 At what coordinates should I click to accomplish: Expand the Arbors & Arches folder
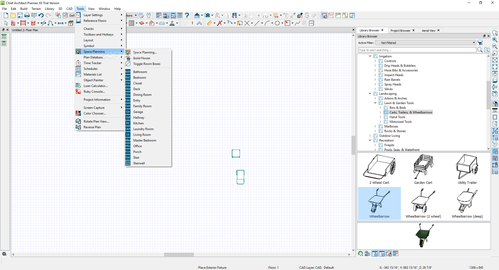tap(375, 98)
